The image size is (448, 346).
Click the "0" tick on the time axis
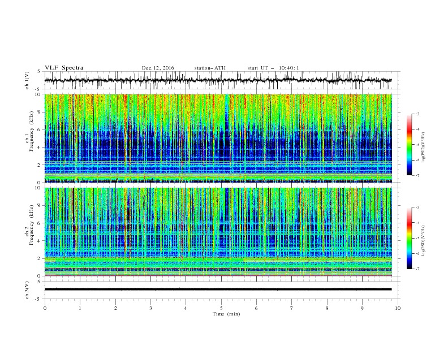pyautogui.click(x=45, y=308)
